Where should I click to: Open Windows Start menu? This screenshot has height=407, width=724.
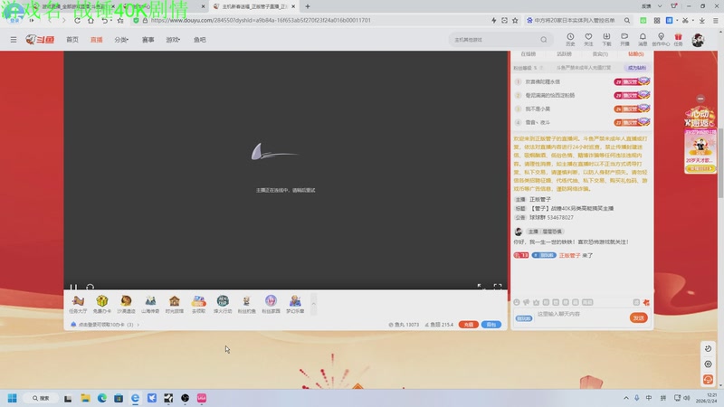[x=13, y=398]
